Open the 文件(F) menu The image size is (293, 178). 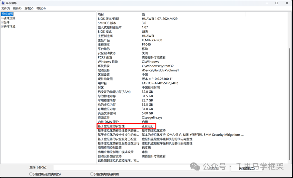coord(6,8)
